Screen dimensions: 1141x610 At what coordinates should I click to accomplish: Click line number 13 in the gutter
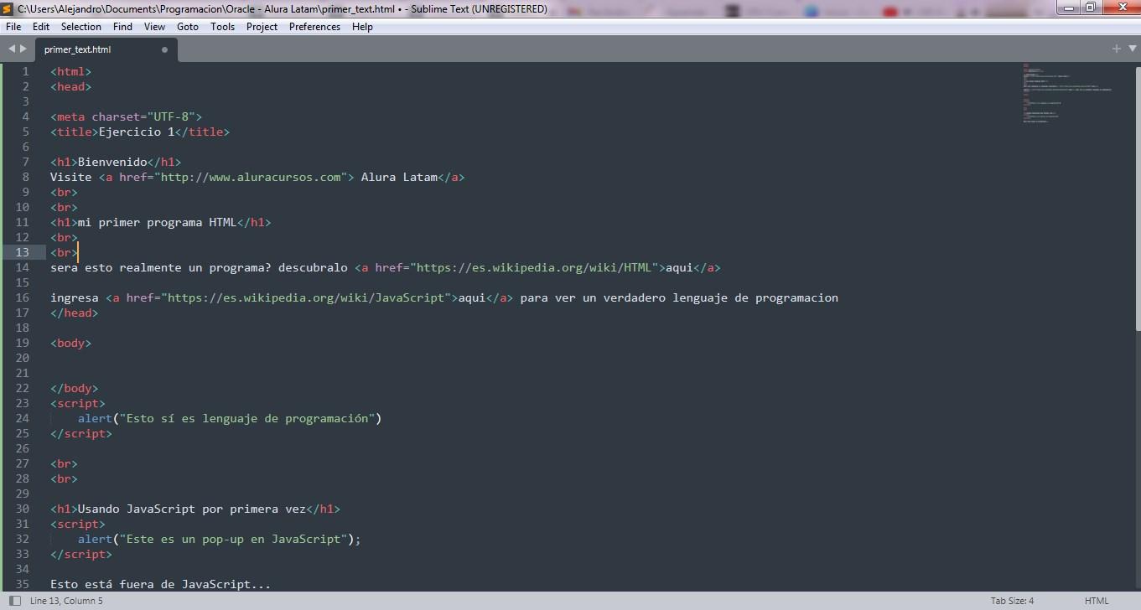pos(23,252)
